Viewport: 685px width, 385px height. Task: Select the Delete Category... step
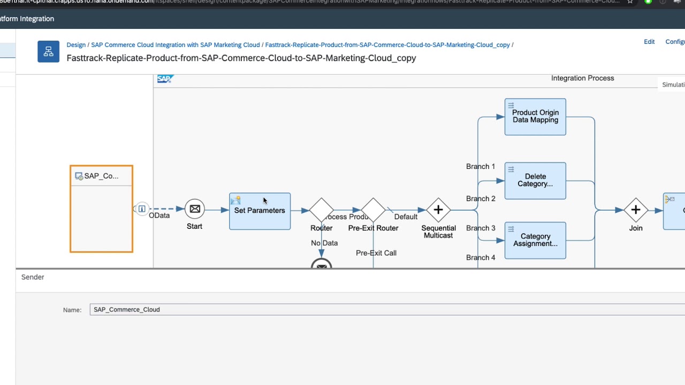pyautogui.click(x=535, y=181)
